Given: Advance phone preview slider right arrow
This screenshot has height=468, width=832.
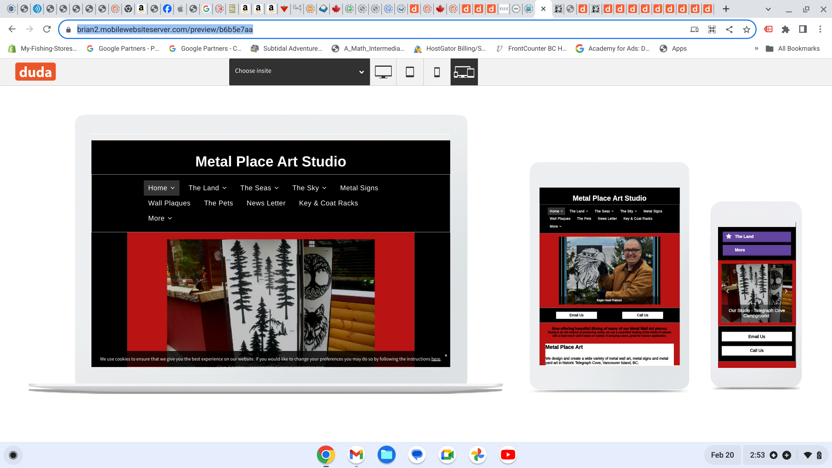Looking at the screenshot, I should pyautogui.click(x=786, y=291).
